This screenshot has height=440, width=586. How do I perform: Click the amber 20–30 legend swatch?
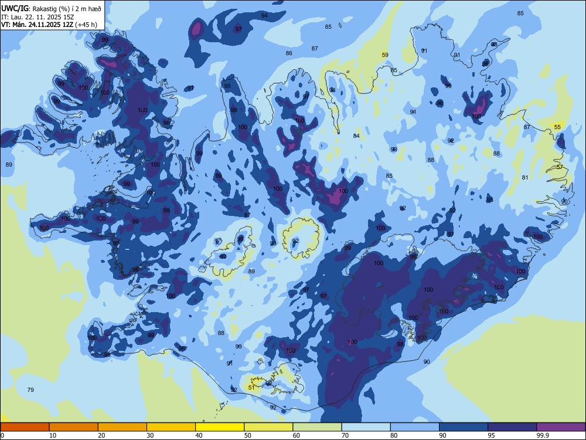click(x=122, y=427)
